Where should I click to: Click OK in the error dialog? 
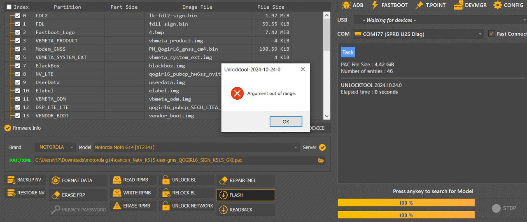point(286,122)
